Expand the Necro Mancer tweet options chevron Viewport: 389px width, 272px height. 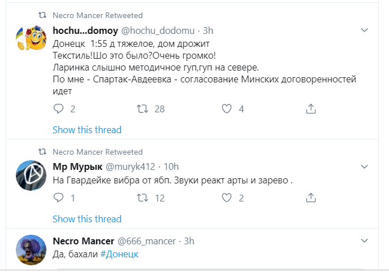[365, 241]
